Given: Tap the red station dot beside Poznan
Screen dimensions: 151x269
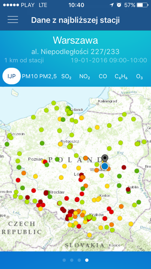Looking at the screenshot, I should pos(45,162).
